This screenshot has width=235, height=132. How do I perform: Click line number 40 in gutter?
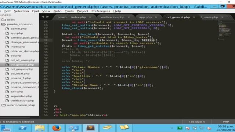point(46,67)
